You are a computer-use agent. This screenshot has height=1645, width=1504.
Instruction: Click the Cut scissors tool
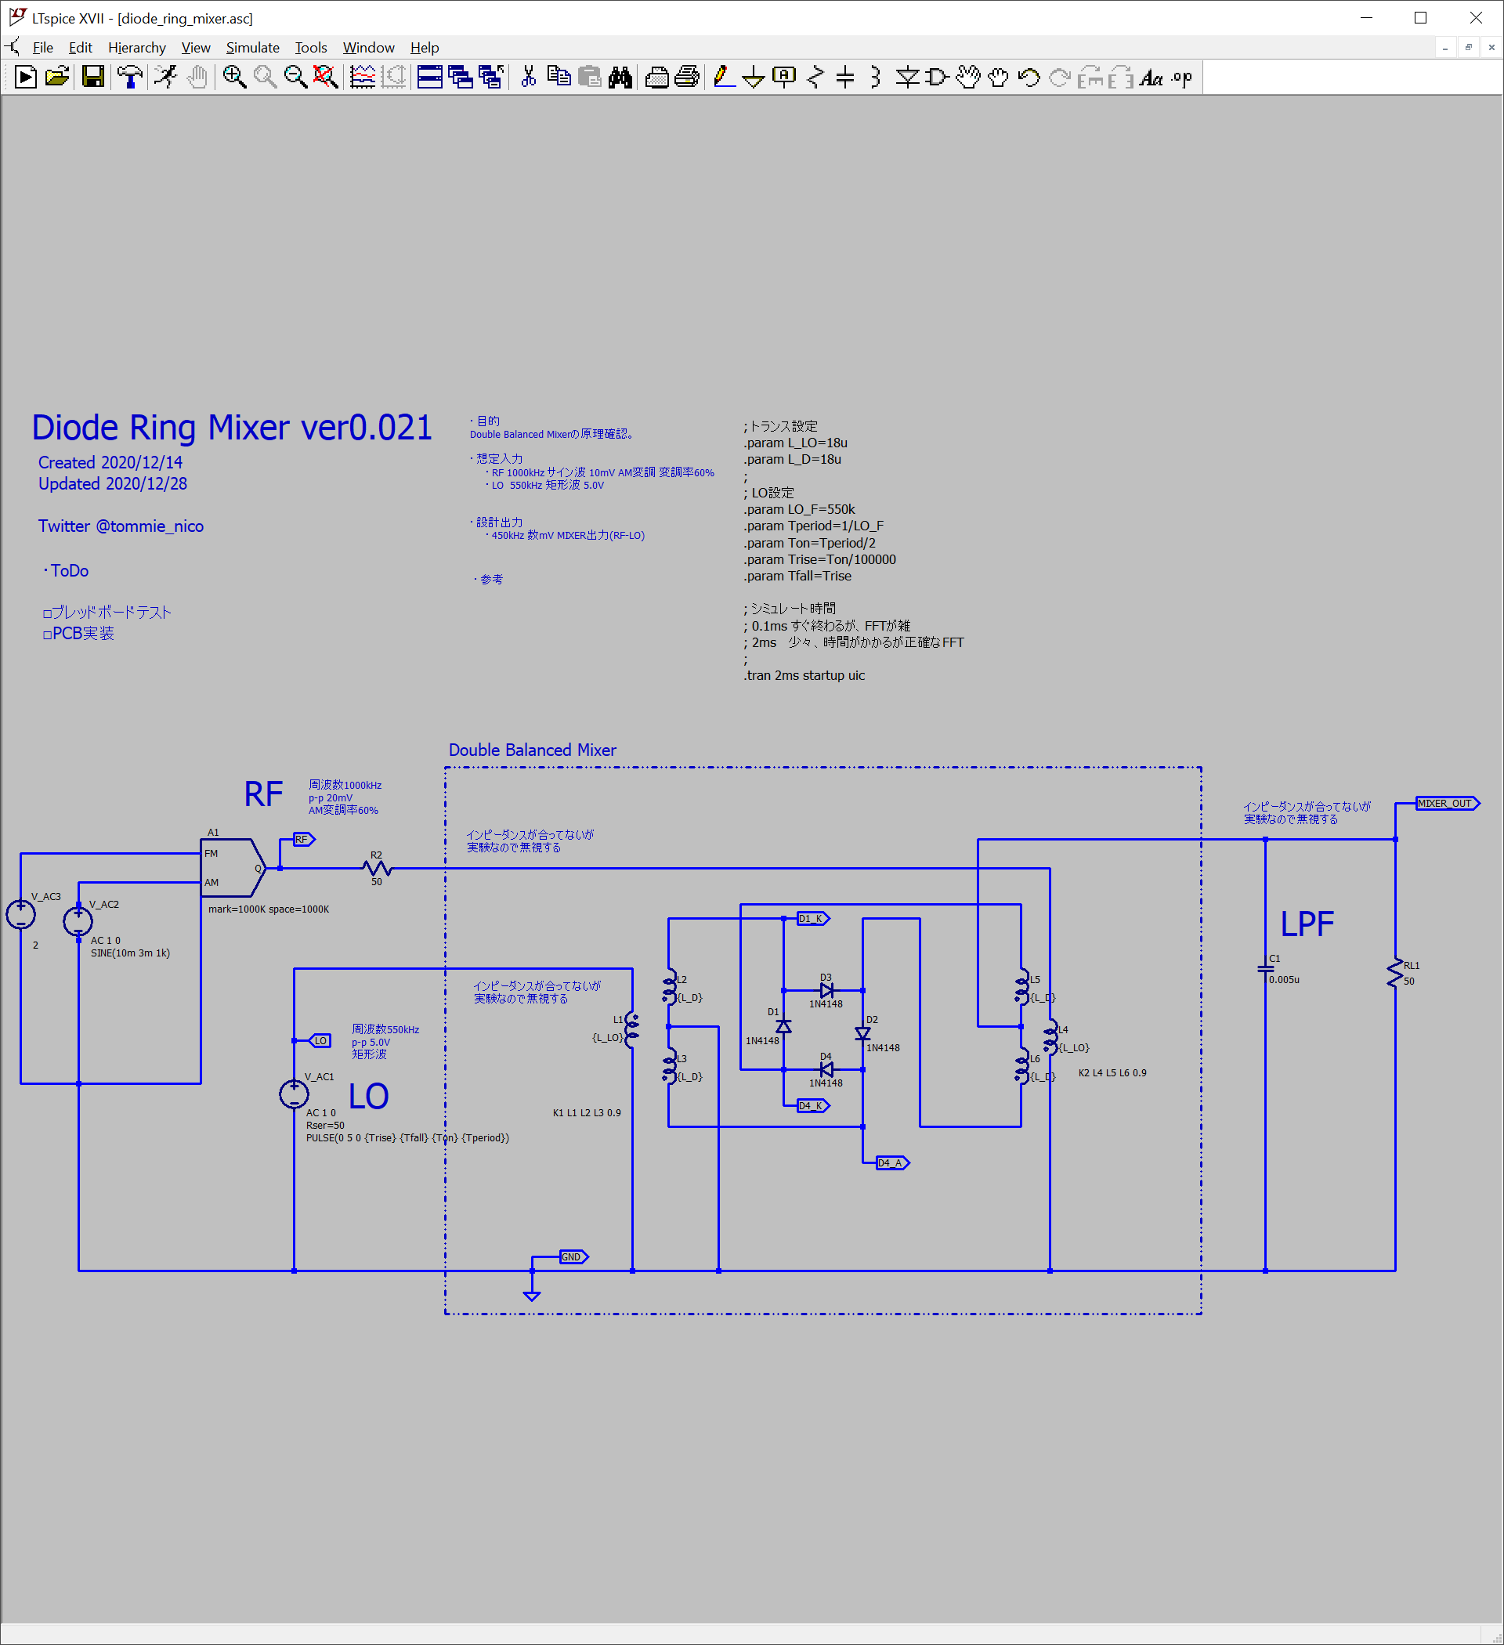[529, 78]
